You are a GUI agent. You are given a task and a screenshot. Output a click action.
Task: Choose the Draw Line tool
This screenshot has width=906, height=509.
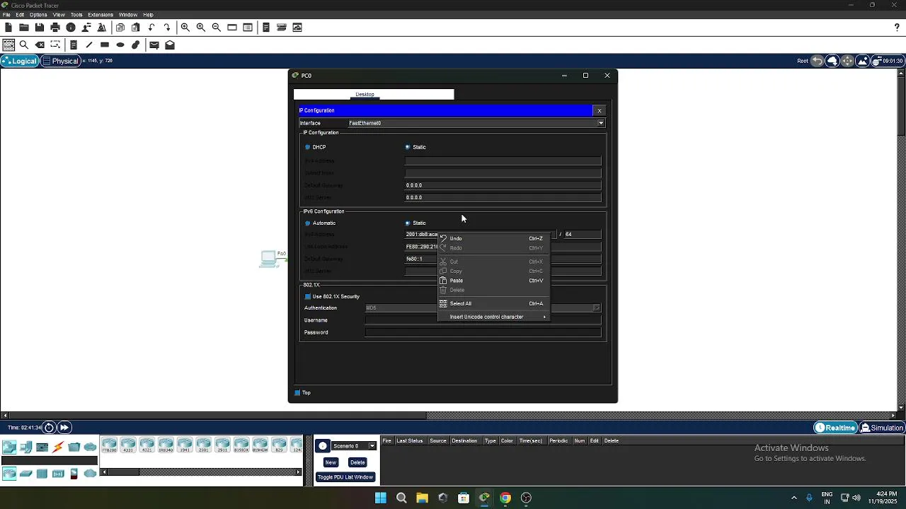89,45
